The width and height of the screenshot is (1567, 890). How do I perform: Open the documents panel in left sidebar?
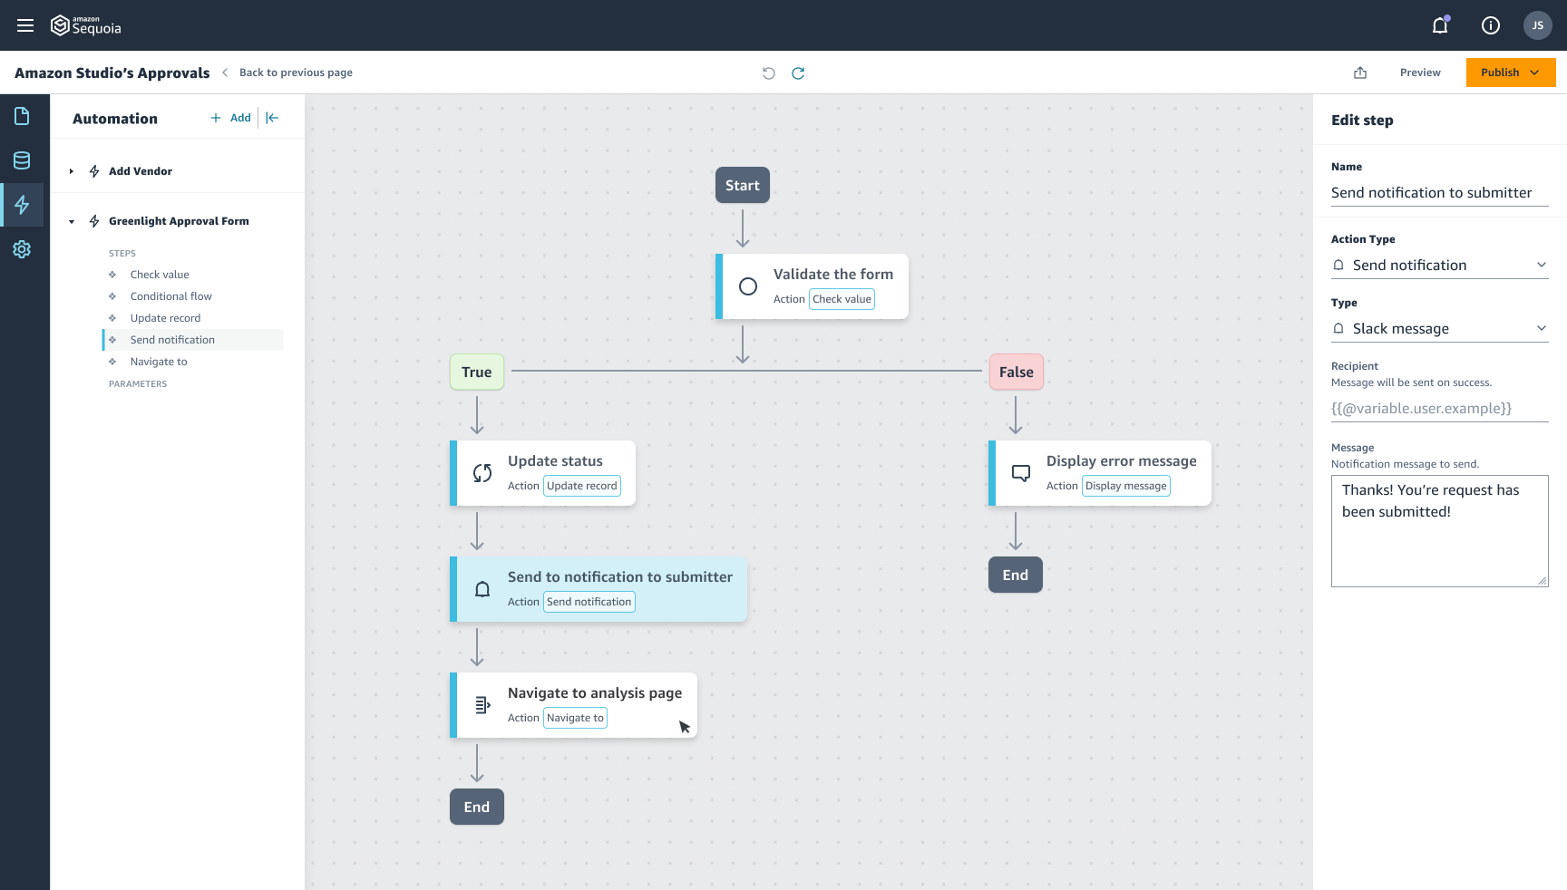(23, 116)
